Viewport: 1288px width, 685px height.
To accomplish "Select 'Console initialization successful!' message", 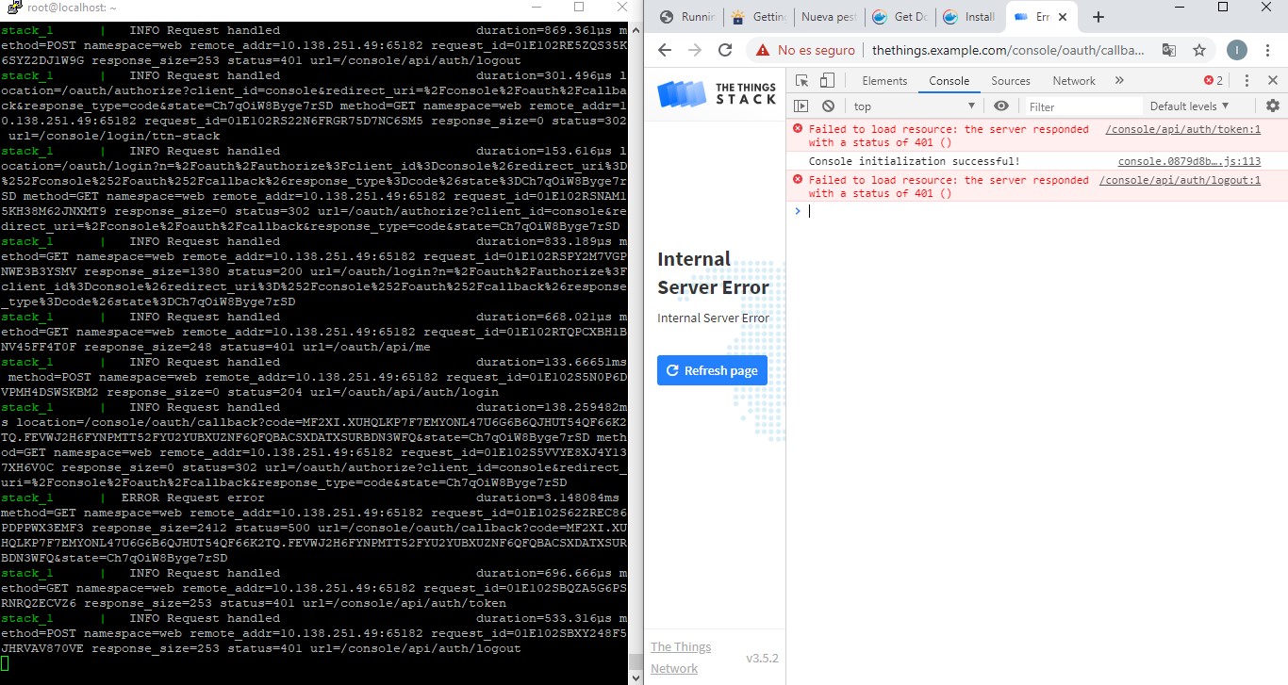I will (x=915, y=161).
